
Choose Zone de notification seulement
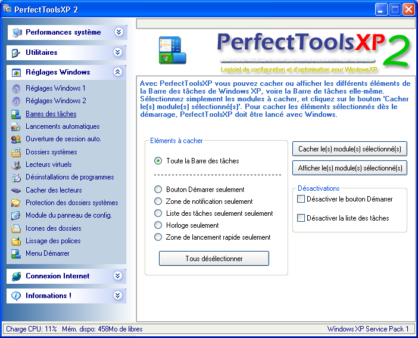(158, 201)
